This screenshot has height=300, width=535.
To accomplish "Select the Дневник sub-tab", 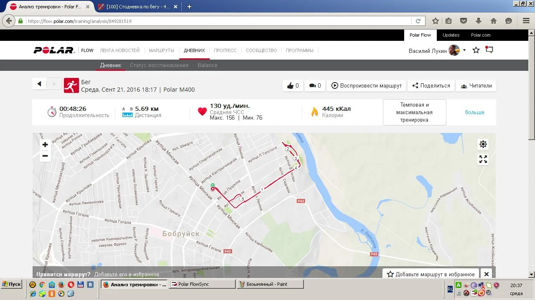I will [111, 65].
